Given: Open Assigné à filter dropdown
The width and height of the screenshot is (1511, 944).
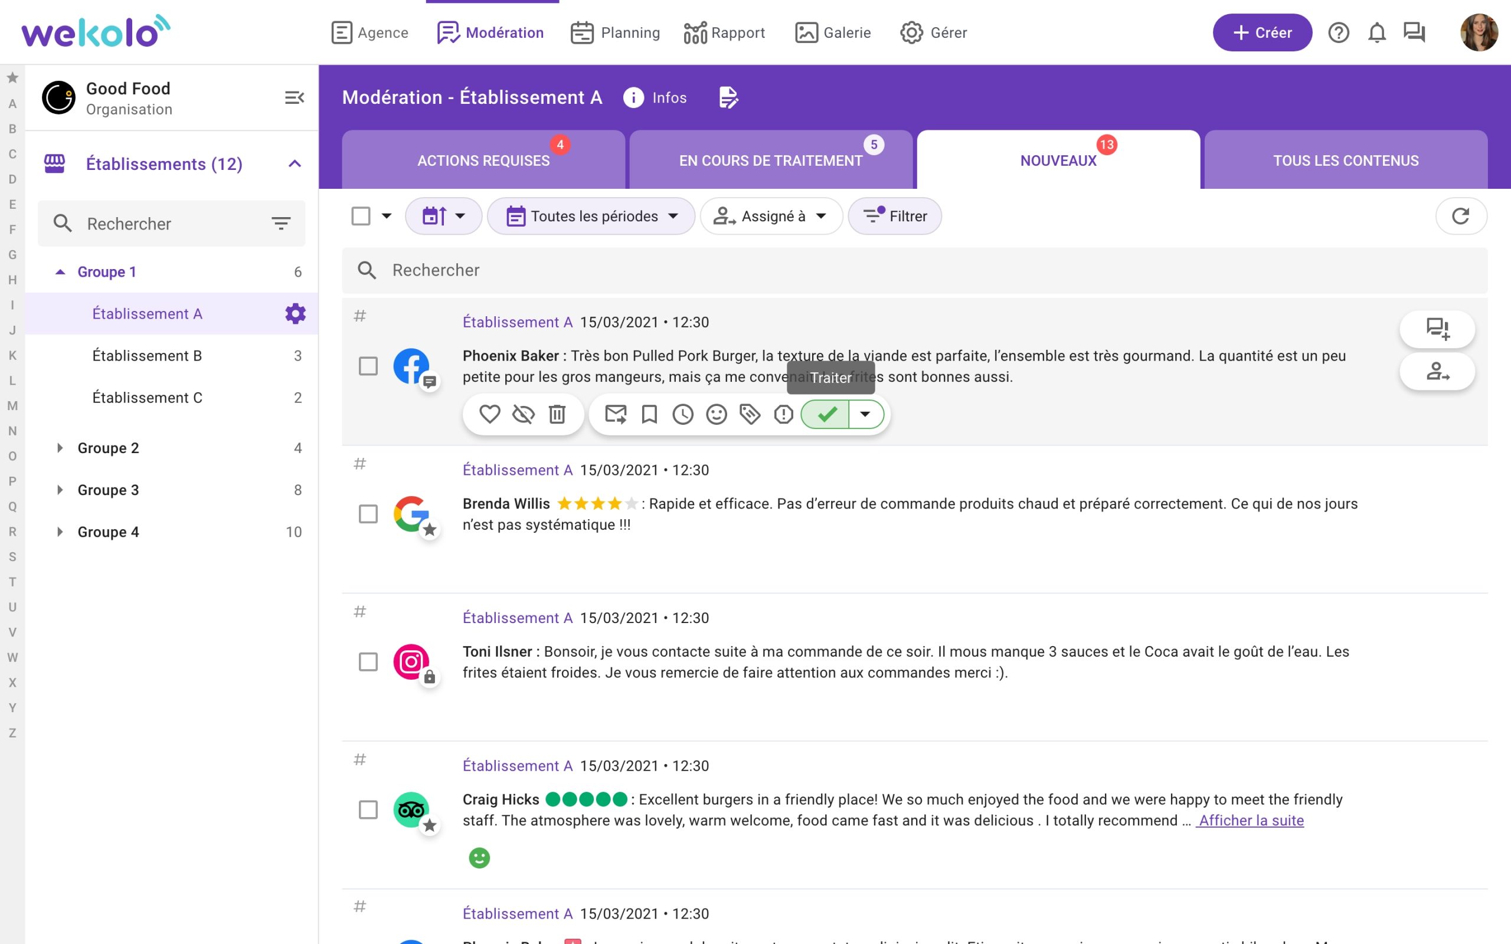Looking at the screenshot, I should coord(769,215).
